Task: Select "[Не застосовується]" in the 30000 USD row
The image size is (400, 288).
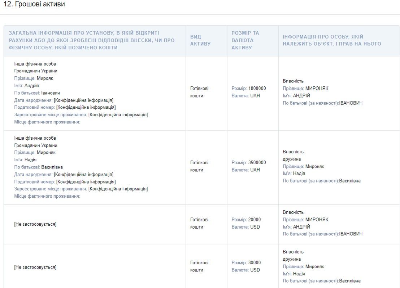Action: pyautogui.click(x=35, y=267)
